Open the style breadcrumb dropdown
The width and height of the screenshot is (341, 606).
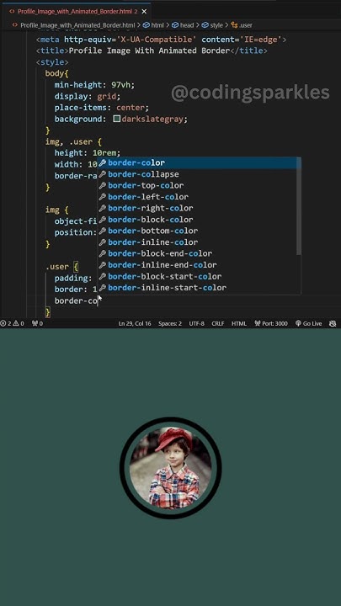(x=212, y=25)
